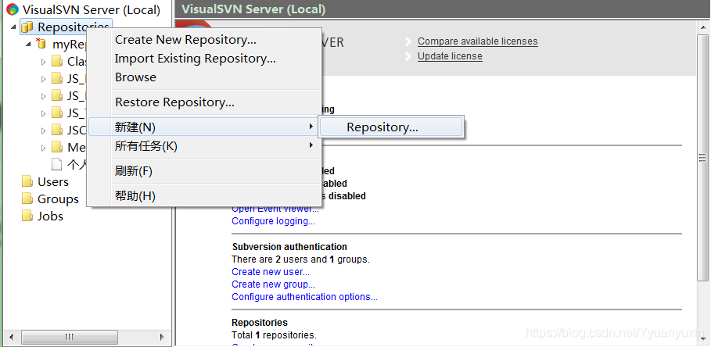Click the folder icon on the Me row
The image size is (711, 347).
click(x=56, y=147)
